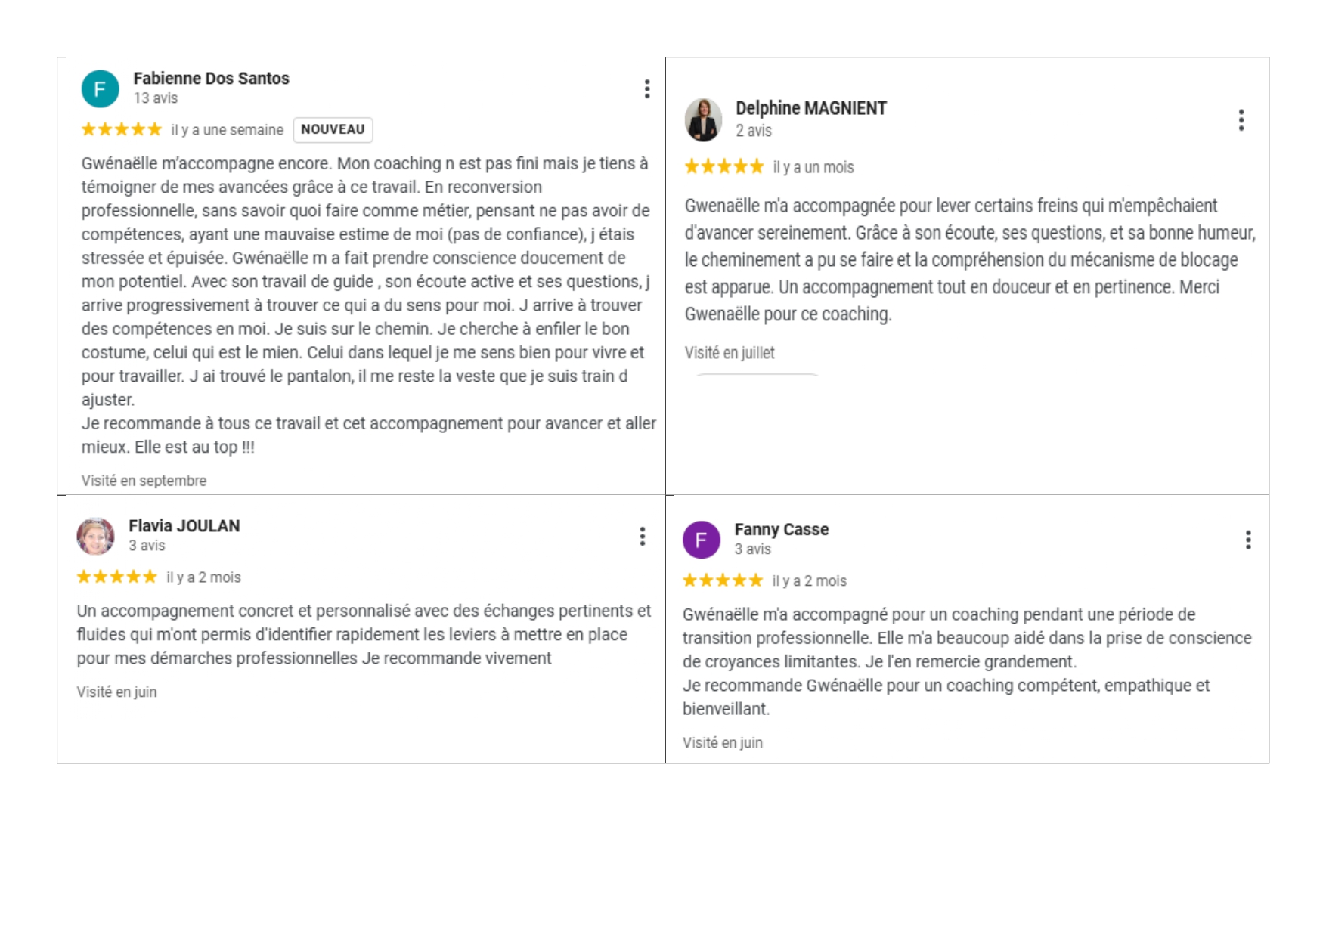Screen dimensions: 1326x938
Task: Click Flavia JOULAN profile photo
Action: 95,537
